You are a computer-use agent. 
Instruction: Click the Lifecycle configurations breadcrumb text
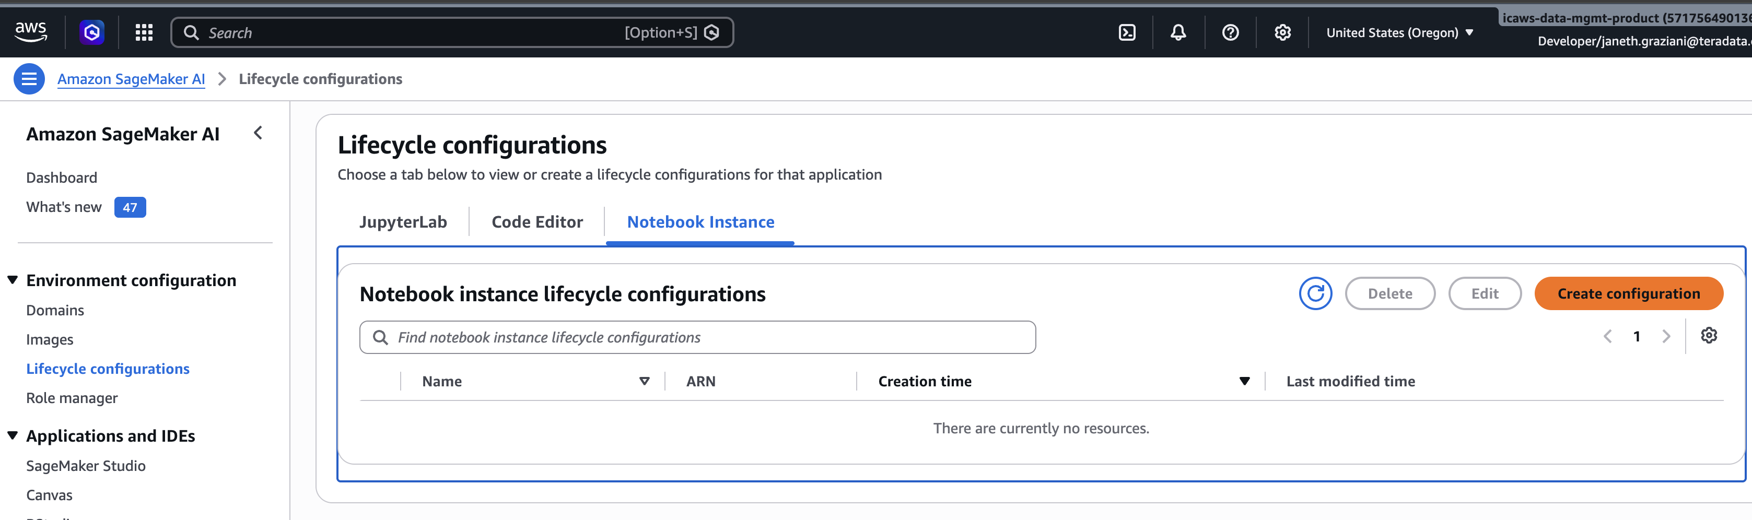pyautogui.click(x=320, y=79)
